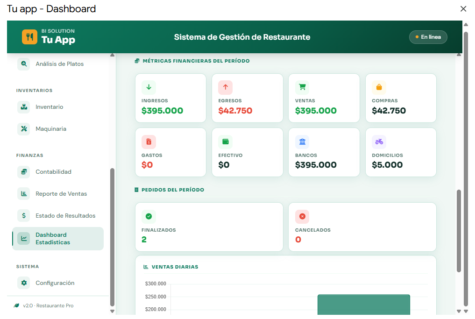Click the Bancos $395.000 card

pyautogui.click(x=324, y=152)
